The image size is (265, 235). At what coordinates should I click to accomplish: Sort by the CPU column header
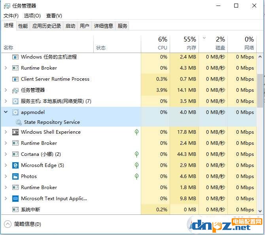click(x=155, y=44)
